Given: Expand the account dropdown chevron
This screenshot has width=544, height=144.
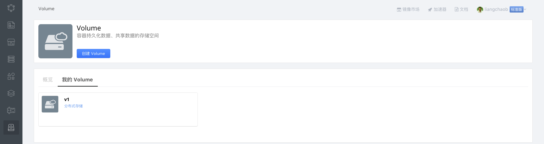Looking at the screenshot, I should click(525, 9).
